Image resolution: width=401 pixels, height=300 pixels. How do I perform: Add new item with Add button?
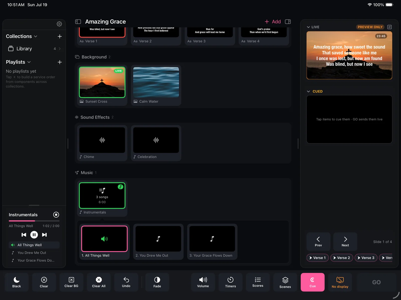273,22
